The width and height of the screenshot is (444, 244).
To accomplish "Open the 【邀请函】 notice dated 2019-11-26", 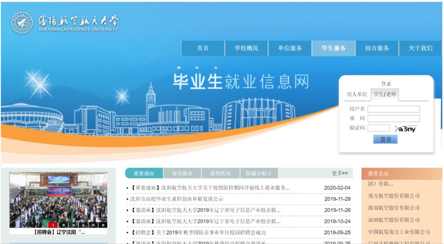I will click(205, 210).
